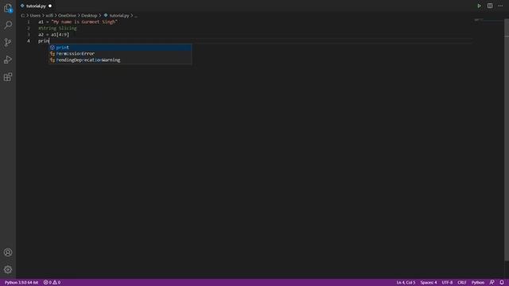The width and height of the screenshot is (509, 286).
Task: Open notifications bell in status bar
Action: pos(502,283)
